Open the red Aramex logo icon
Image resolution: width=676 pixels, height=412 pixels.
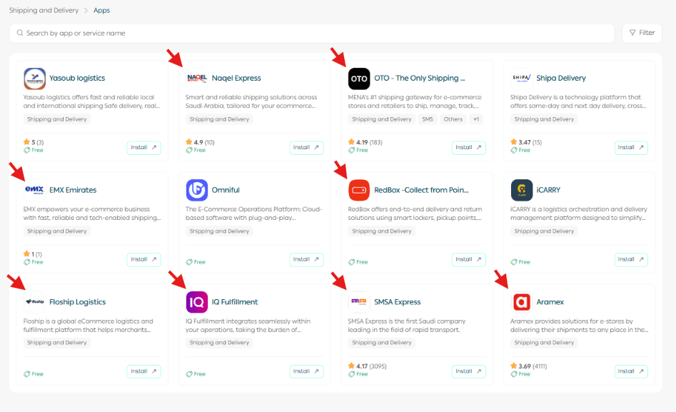pos(522,302)
